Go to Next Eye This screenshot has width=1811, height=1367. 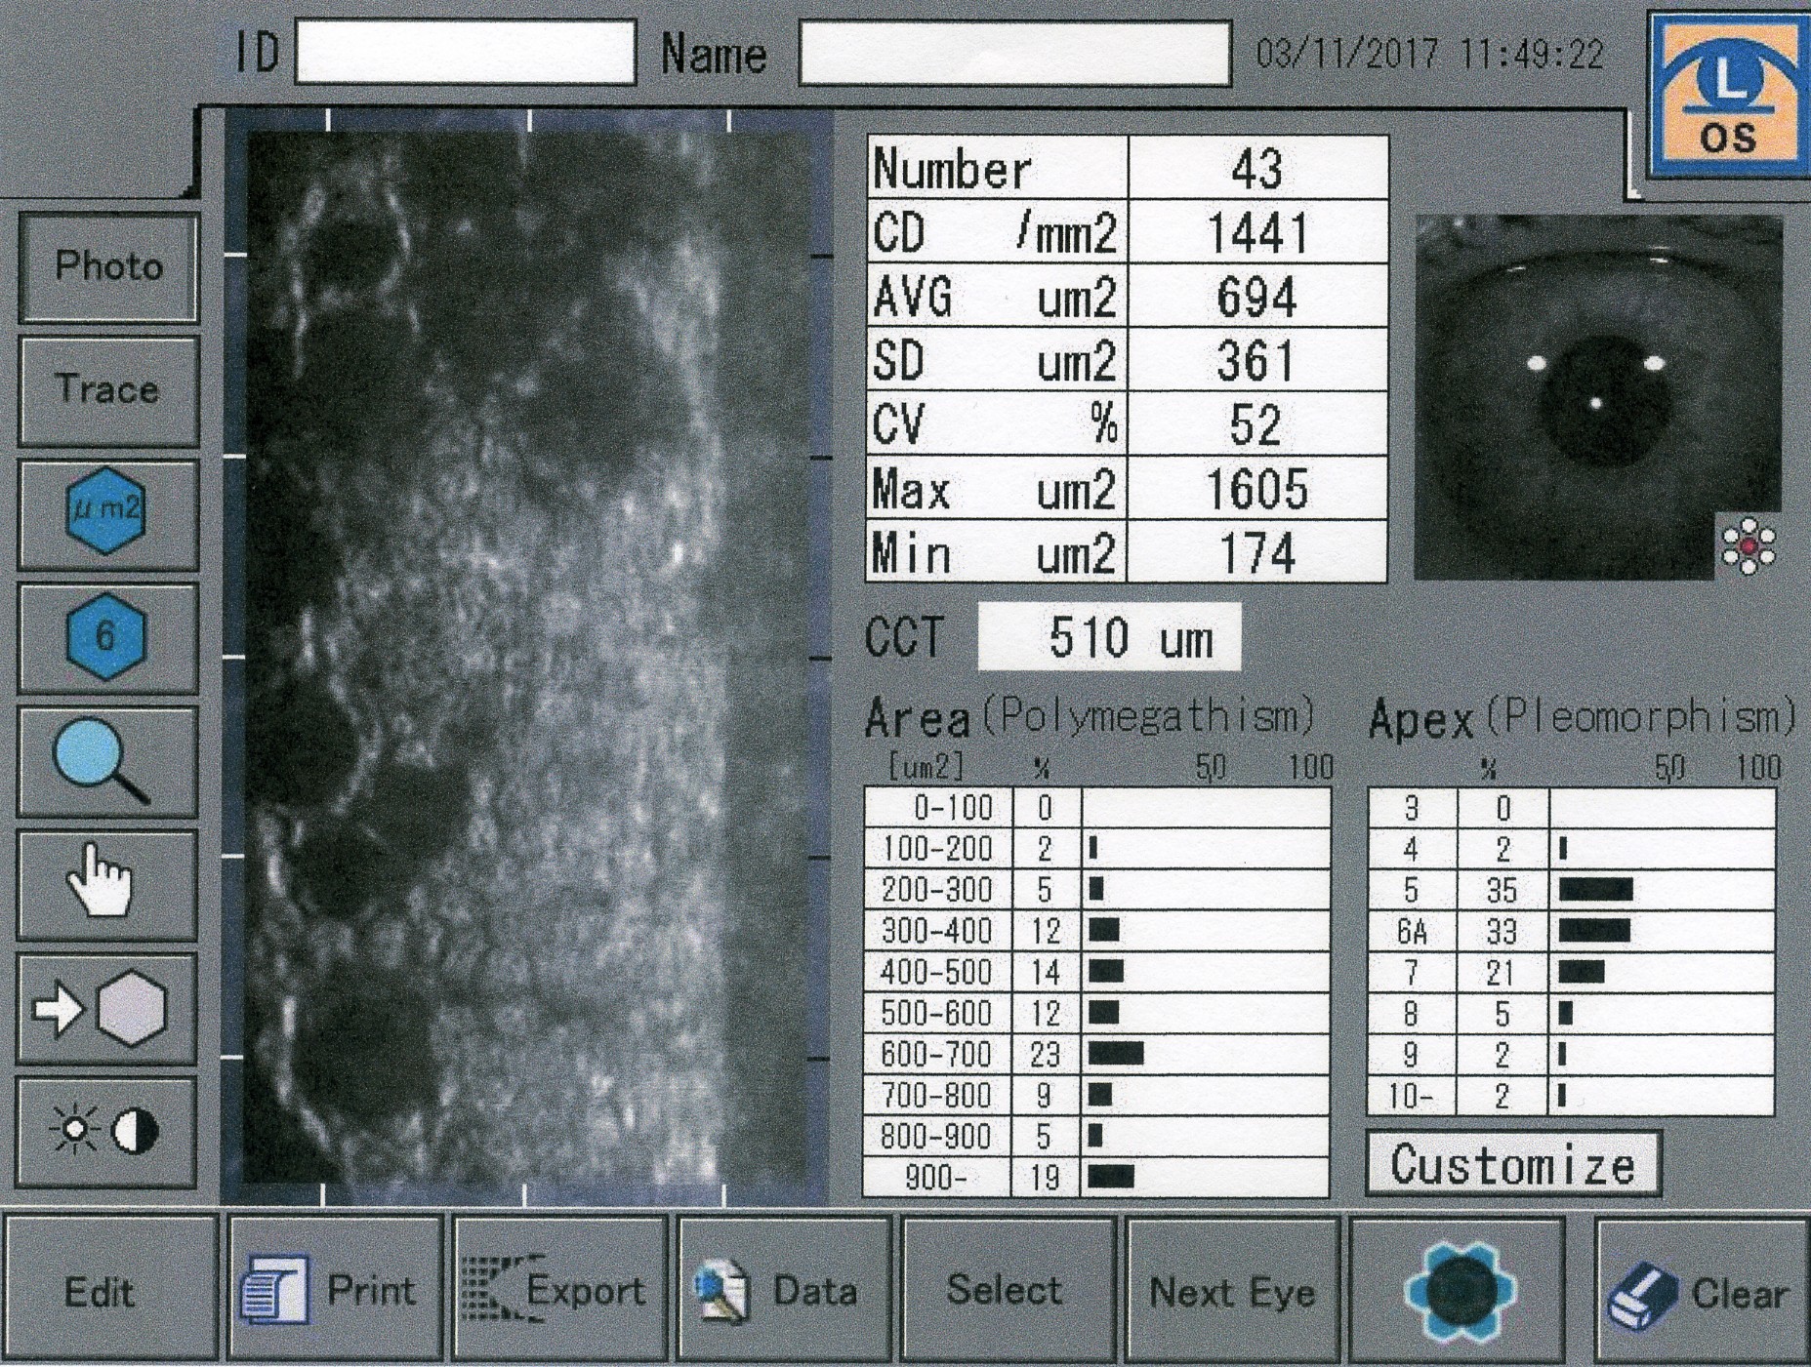pos(1233,1290)
